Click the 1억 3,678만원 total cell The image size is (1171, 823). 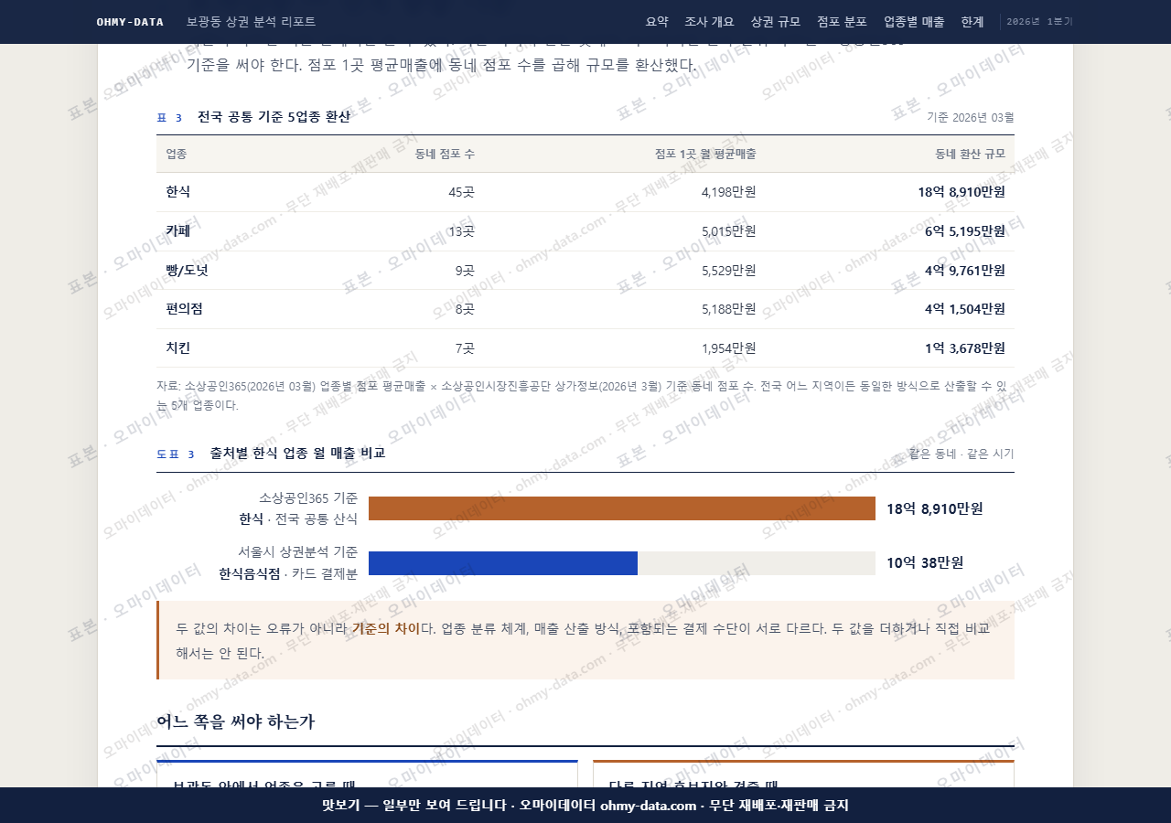[964, 347]
